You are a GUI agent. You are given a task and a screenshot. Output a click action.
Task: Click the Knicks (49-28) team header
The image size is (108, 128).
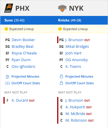coord(70,20)
